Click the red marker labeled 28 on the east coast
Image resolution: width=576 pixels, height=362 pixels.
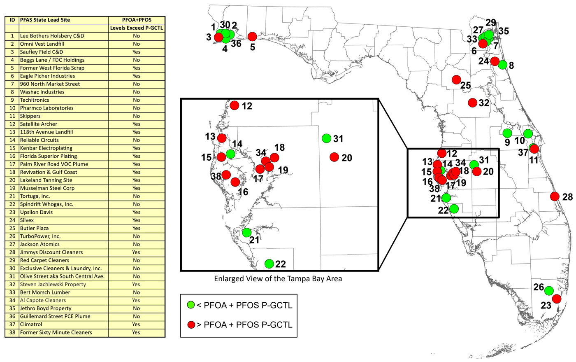point(555,196)
